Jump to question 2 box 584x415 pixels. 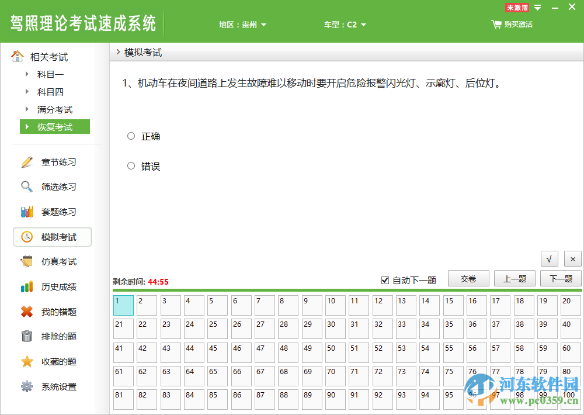tap(147, 305)
